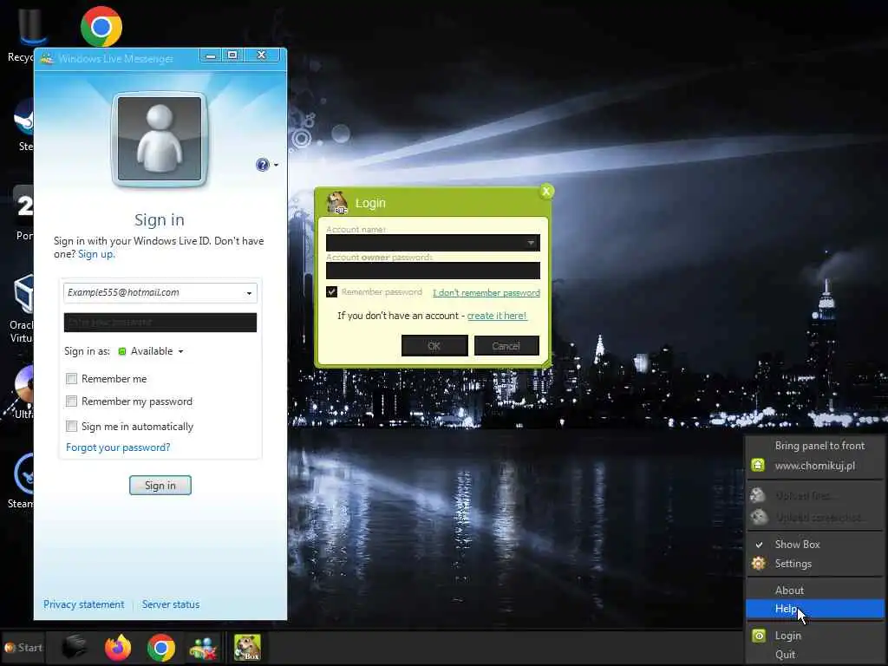The width and height of the screenshot is (888, 666).
Task: Open the ChomikBox taskbar icon
Action: (x=247, y=647)
